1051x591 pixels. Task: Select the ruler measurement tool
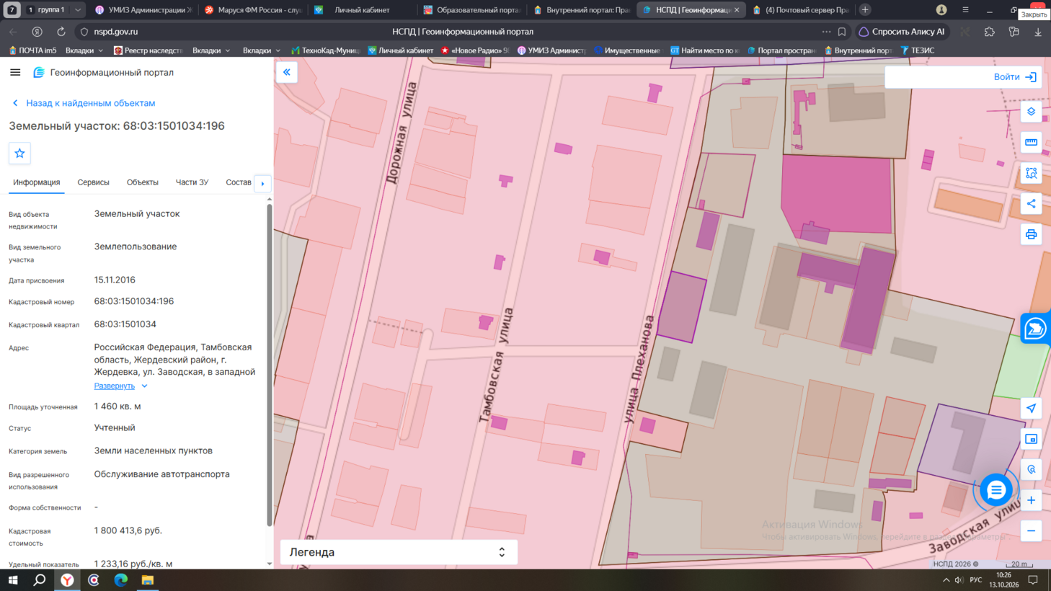tap(1032, 142)
